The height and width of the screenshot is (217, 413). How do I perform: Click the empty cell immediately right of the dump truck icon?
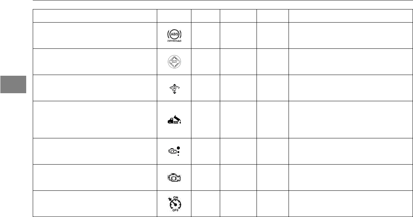(x=206, y=119)
